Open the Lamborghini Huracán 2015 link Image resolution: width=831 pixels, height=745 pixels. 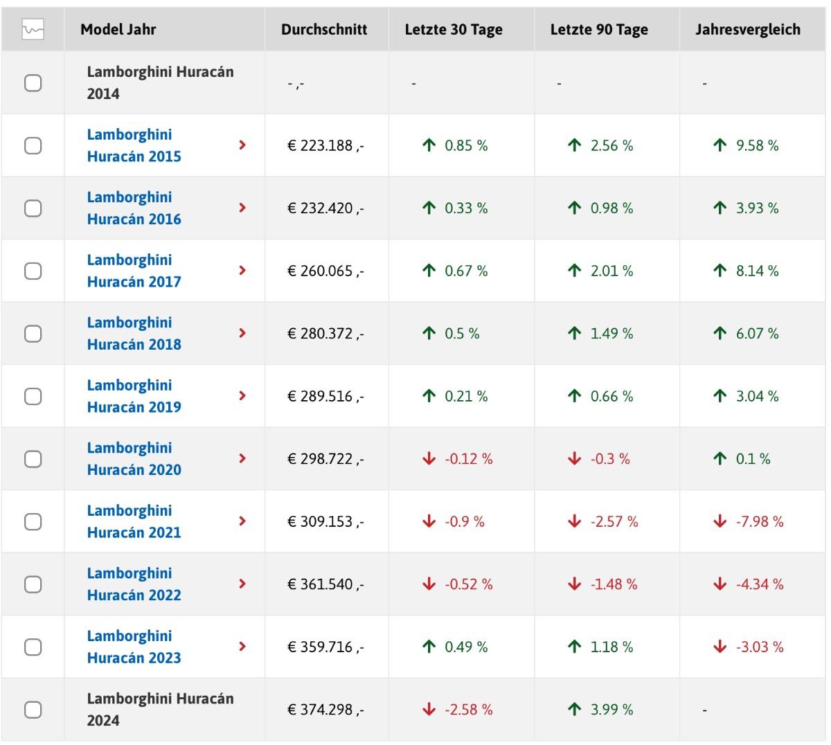pyautogui.click(x=134, y=145)
